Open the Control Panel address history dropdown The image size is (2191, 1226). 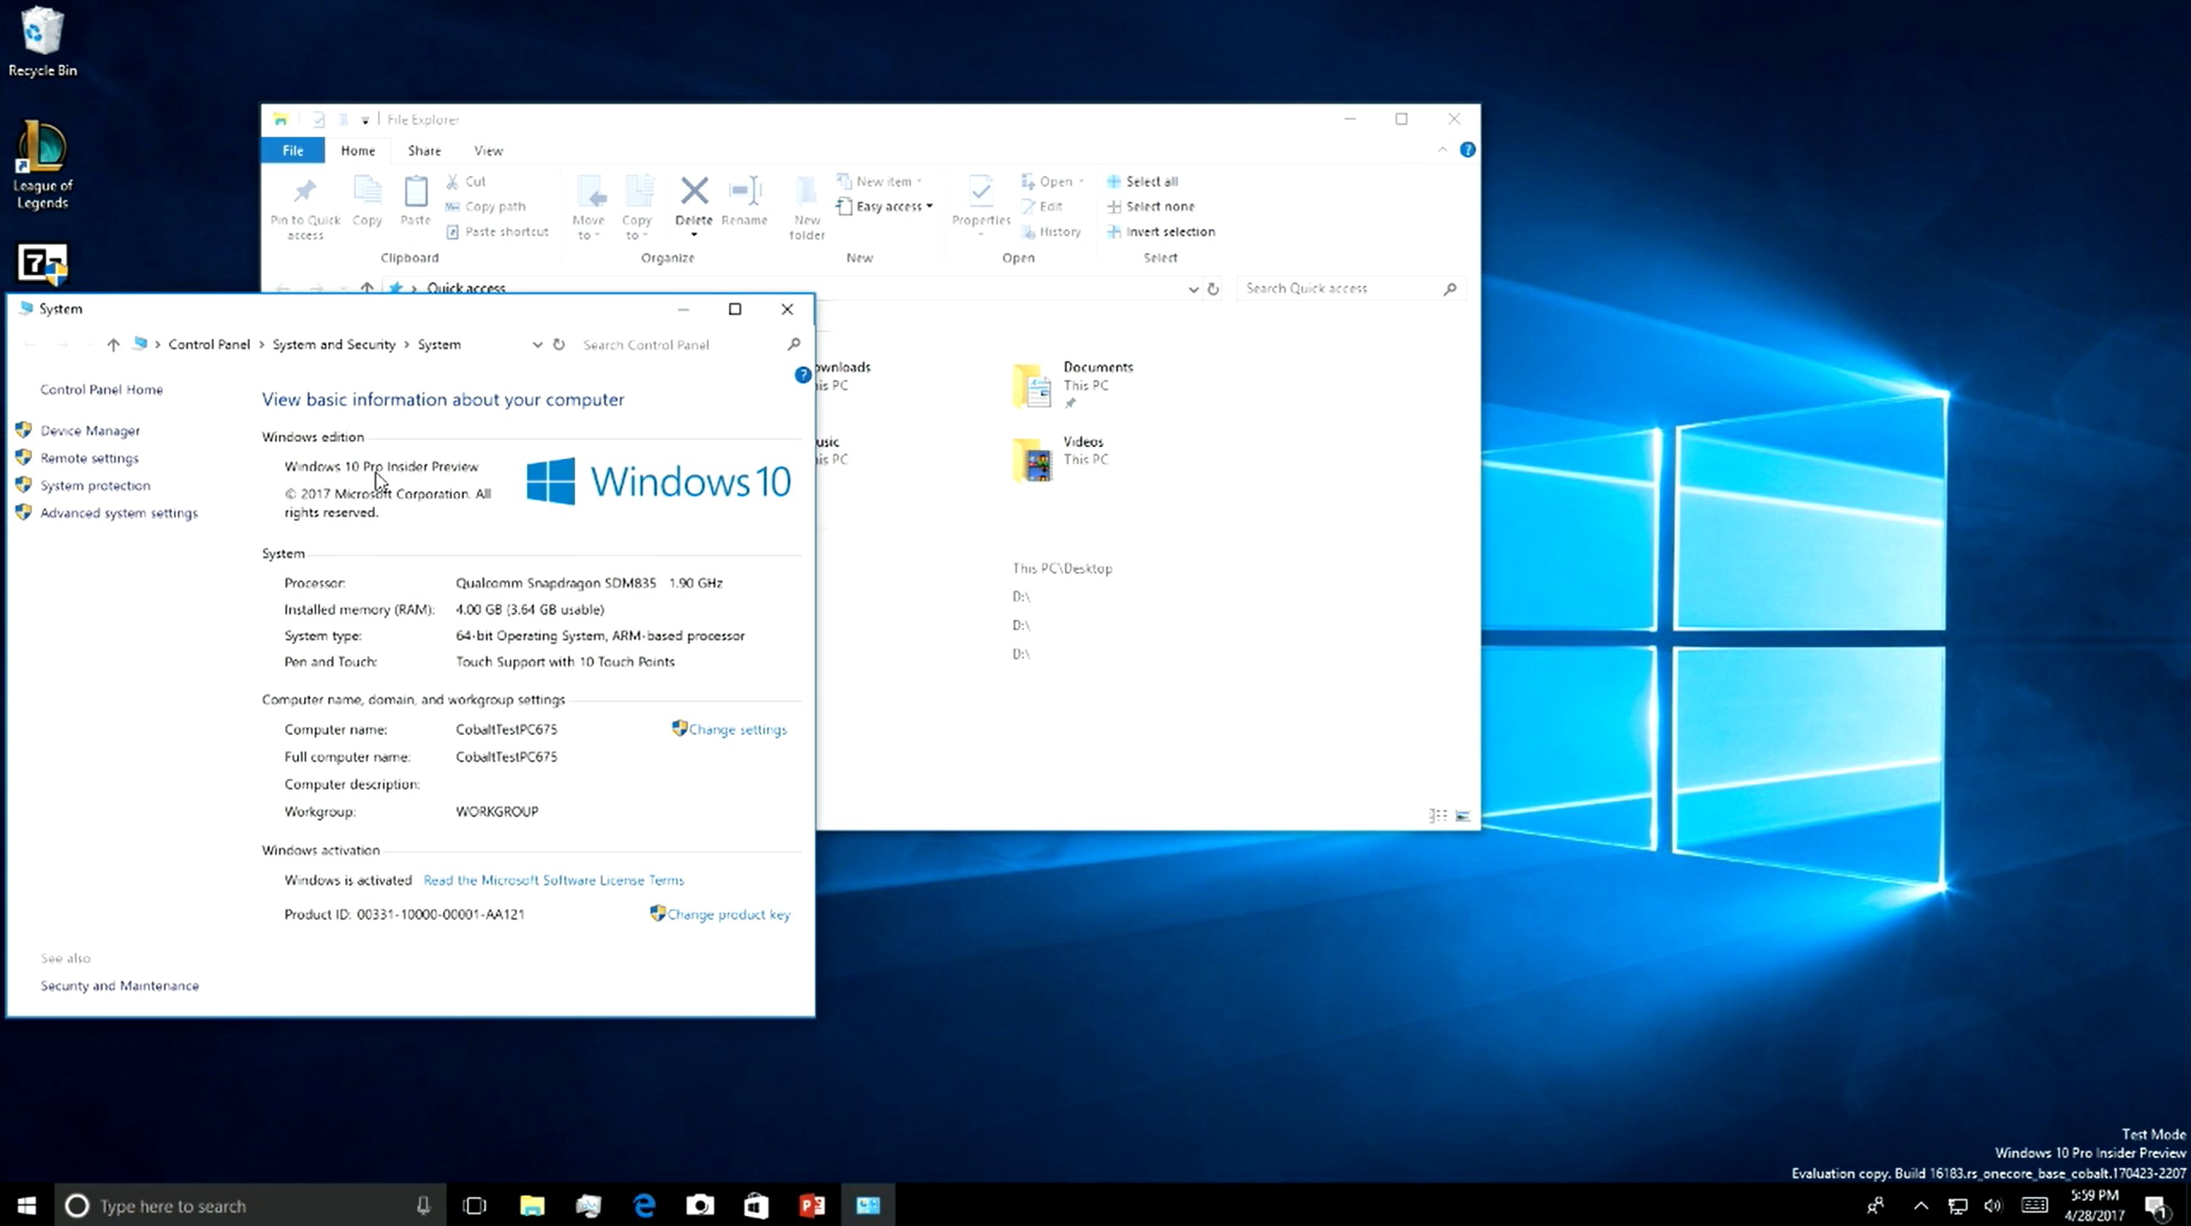click(x=536, y=344)
